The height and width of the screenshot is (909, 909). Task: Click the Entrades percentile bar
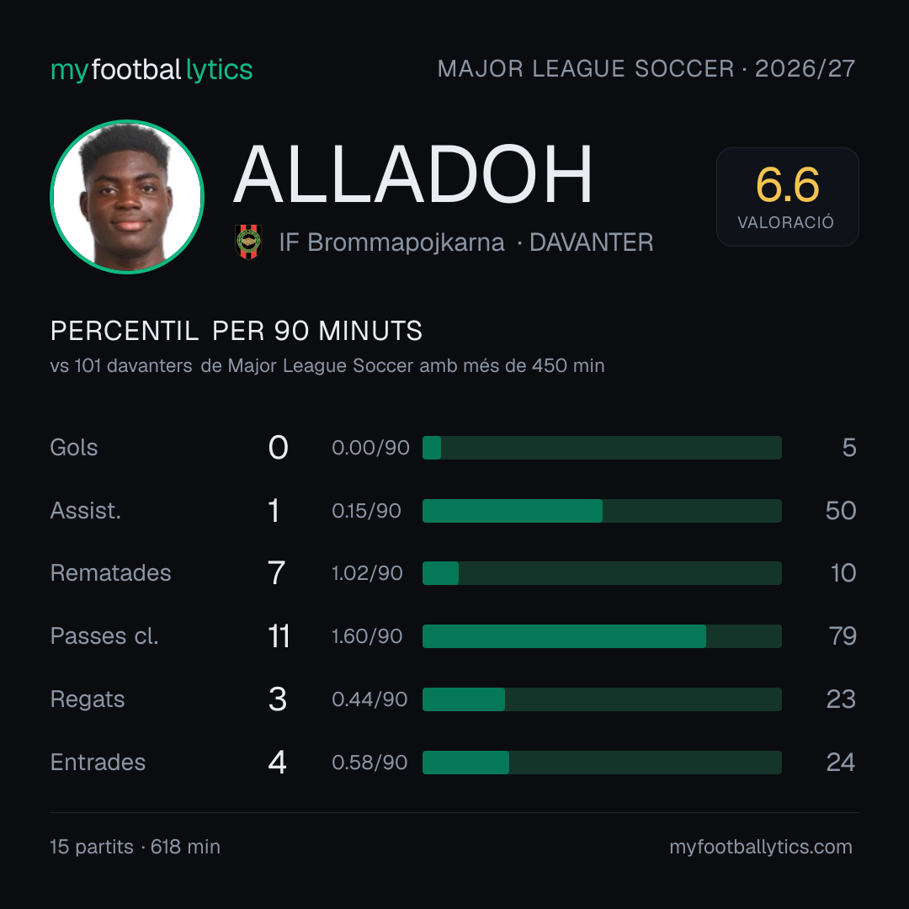click(602, 763)
